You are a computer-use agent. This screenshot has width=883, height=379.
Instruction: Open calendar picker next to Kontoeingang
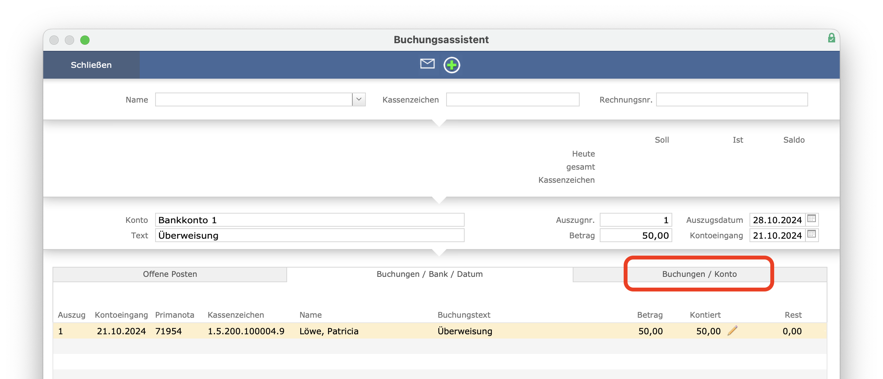coord(812,234)
